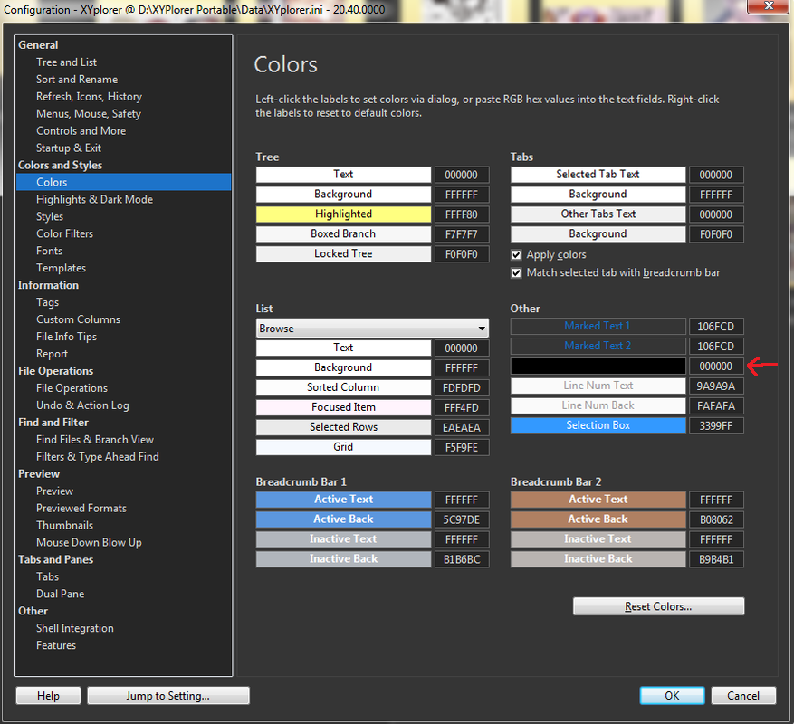794x724 pixels.
Task: Close the Configuration window
Action: tap(768, 6)
